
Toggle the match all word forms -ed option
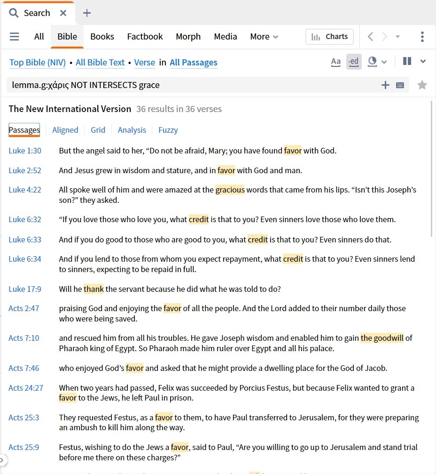pyautogui.click(x=354, y=62)
